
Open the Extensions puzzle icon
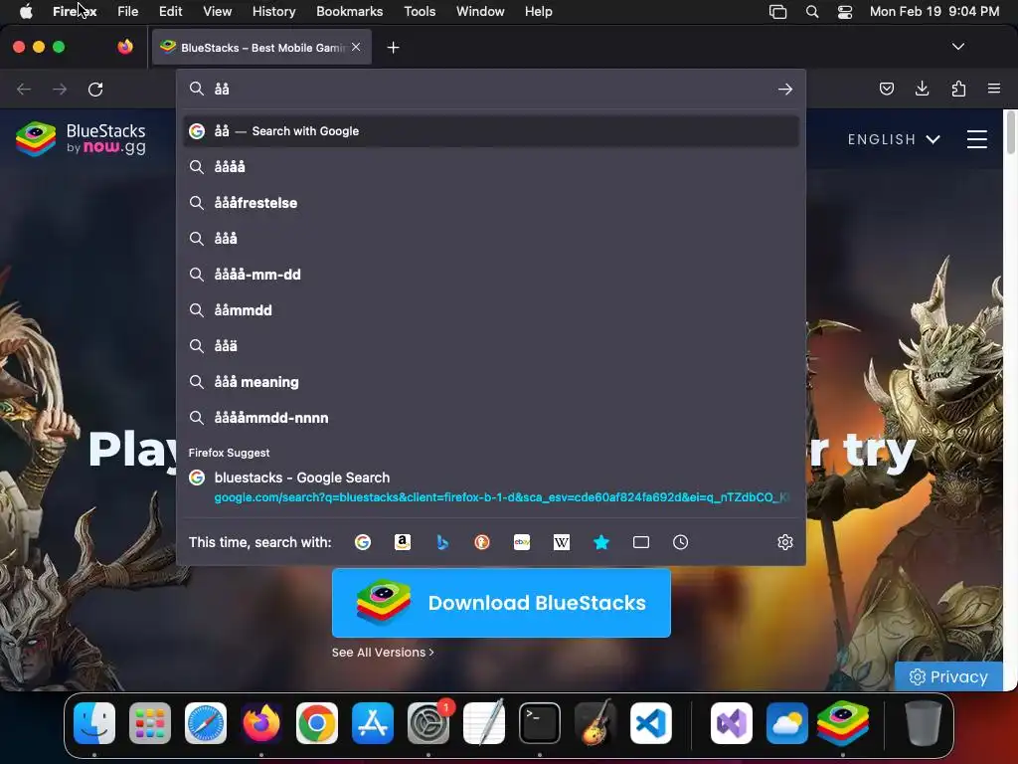958,89
